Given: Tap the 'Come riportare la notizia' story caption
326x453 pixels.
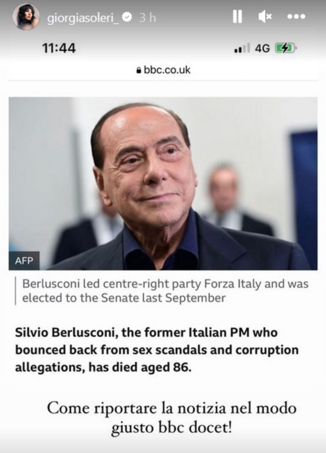Looking at the screenshot, I should tap(171, 418).
